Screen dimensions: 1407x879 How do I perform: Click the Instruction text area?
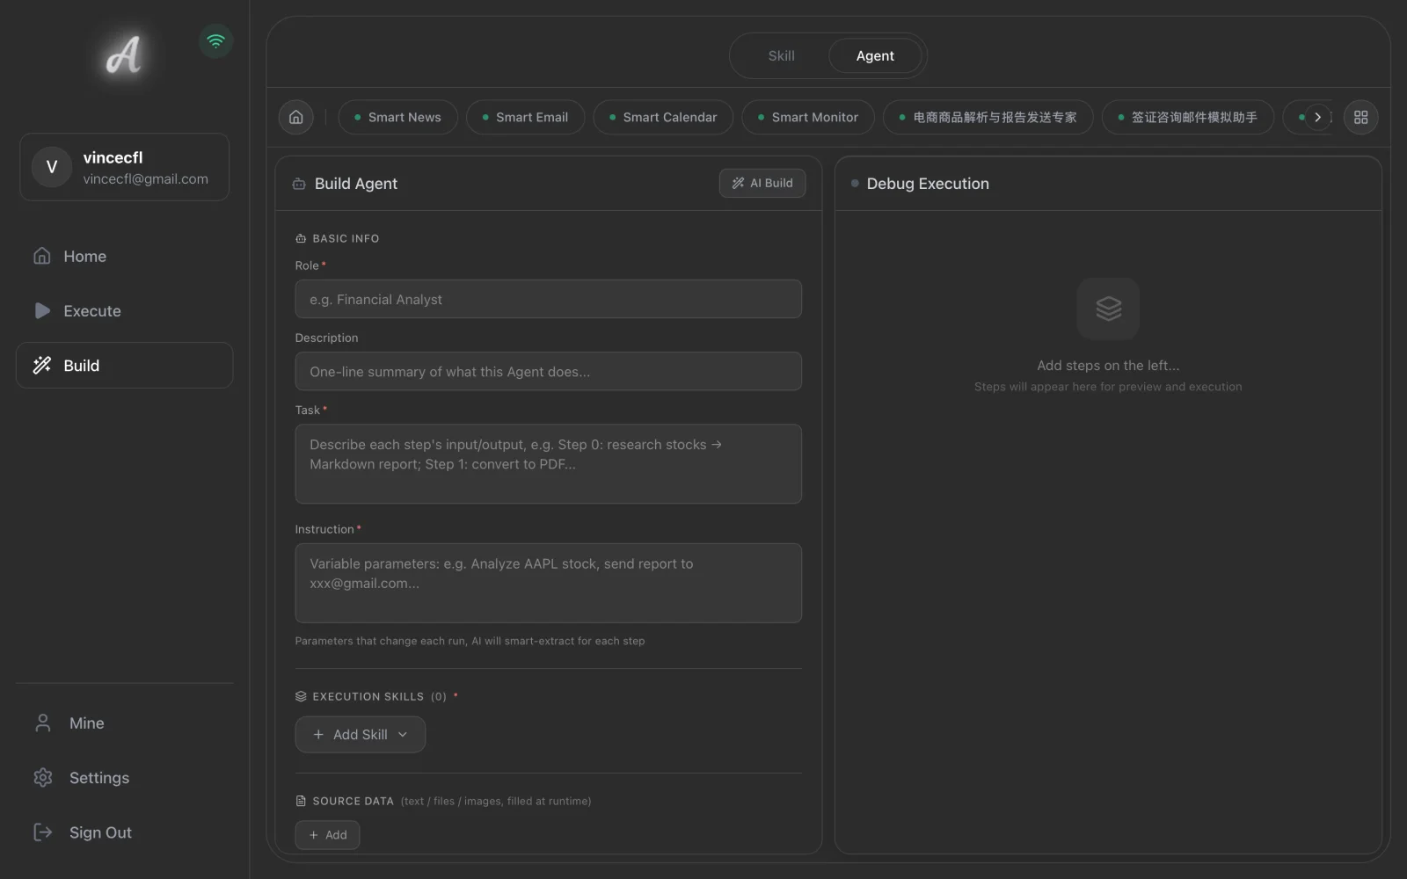click(x=548, y=583)
